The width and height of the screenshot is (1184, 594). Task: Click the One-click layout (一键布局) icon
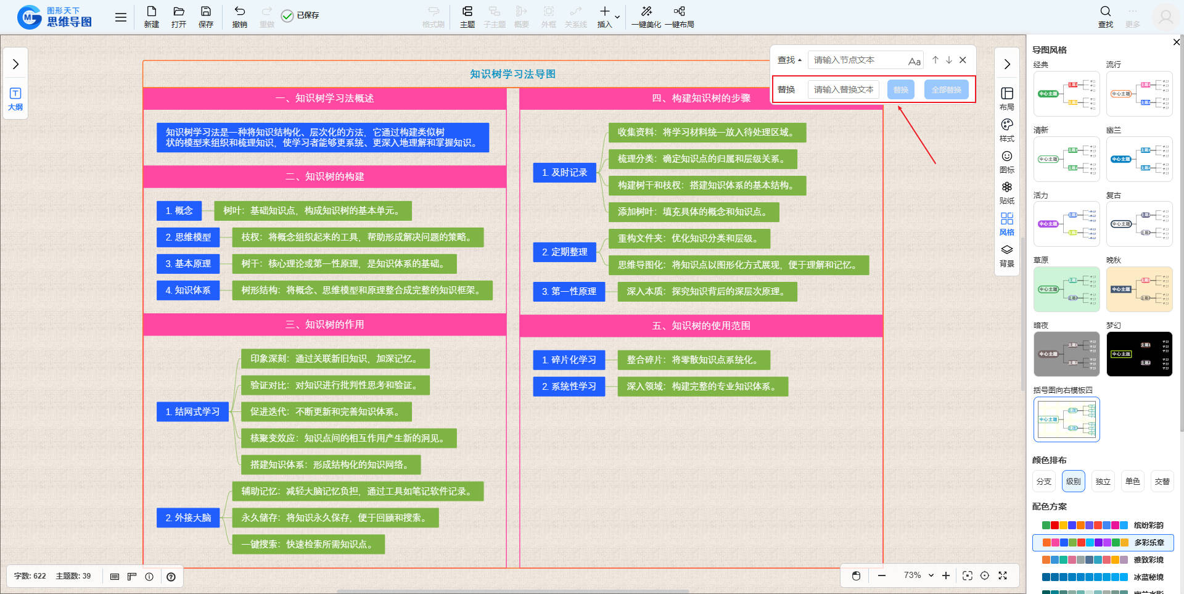pos(679,12)
